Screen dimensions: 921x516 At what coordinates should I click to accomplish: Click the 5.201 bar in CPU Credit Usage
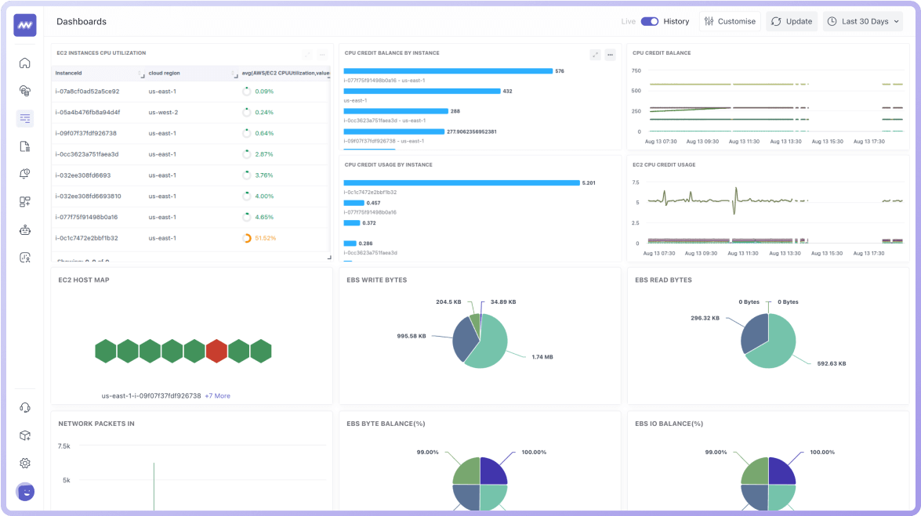click(462, 182)
